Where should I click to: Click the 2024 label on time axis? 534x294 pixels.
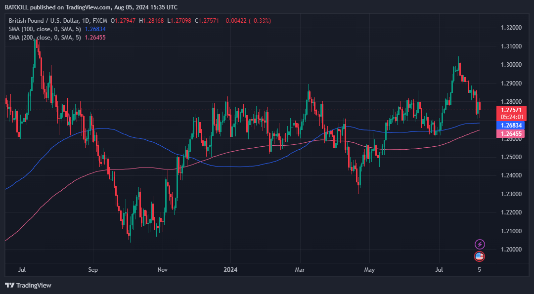click(230, 270)
